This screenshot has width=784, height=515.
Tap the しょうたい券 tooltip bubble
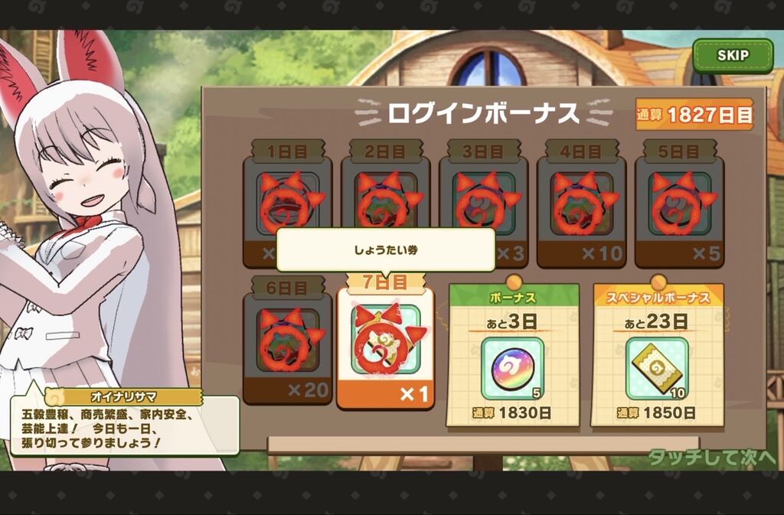coord(386,249)
